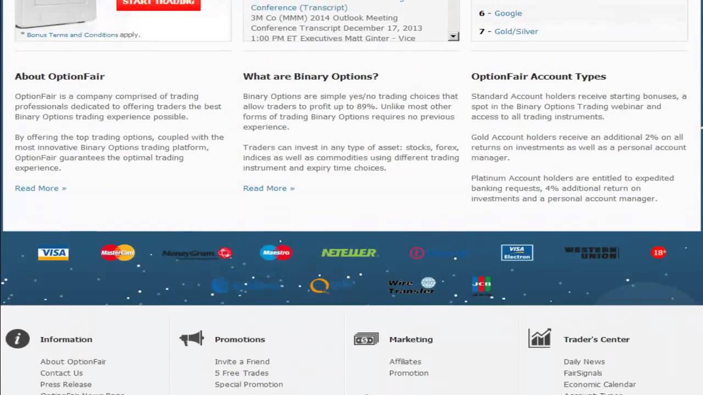Viewport: 703px width, 395px height.
Task: Click the Information 'i' circle icon
Action: 18,338
